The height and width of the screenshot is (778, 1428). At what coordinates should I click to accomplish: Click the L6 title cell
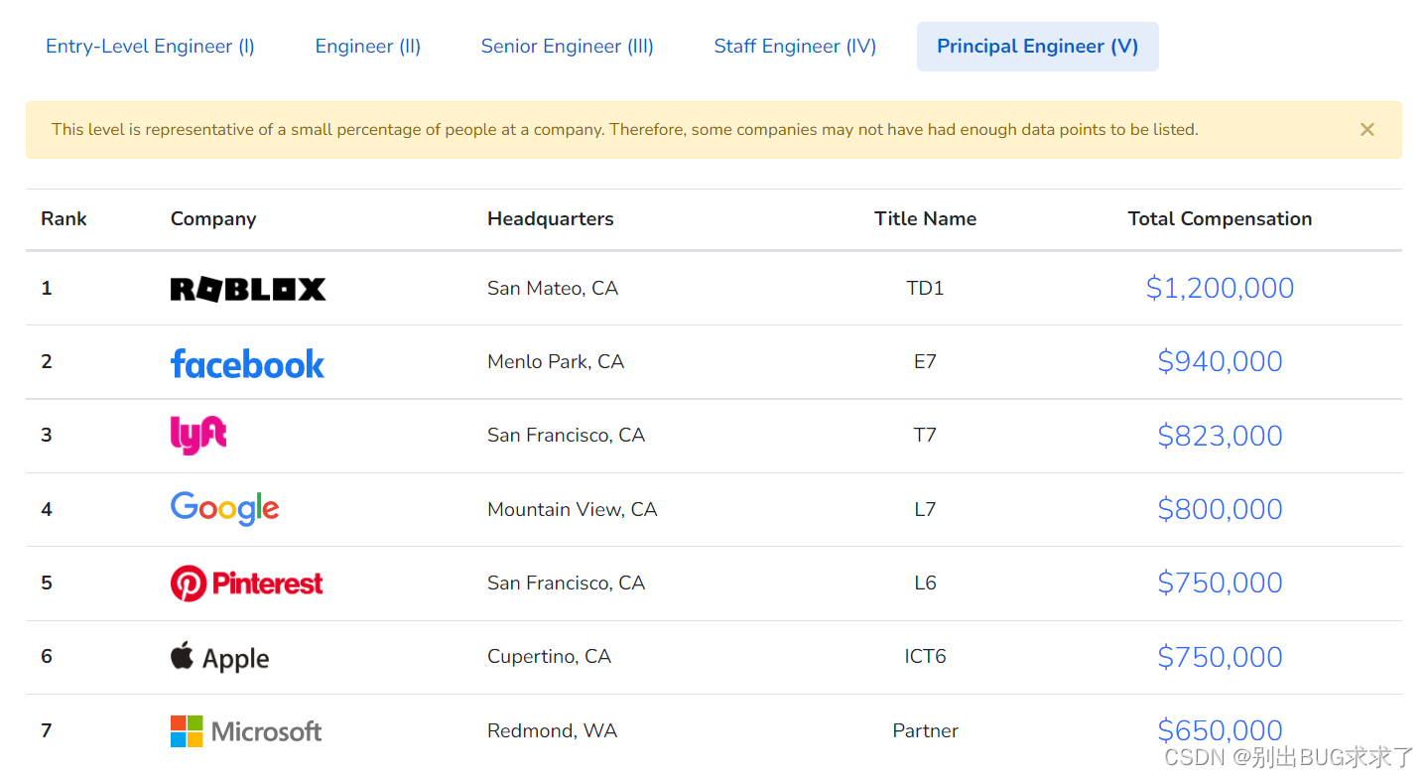tap(925, 583)
